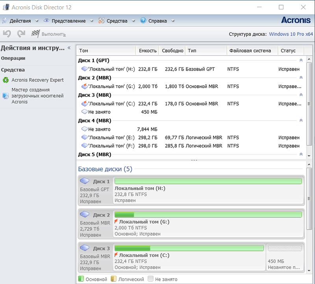Screen dimensions: 315x284
Task: Open the Действия menu
Action: pos(20,21)
